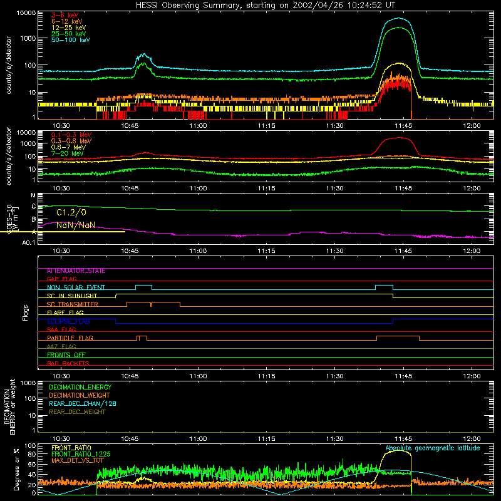Screen dimensions: 501x501
Task: Click the M level tick on GOES axis
Action: 33,195
